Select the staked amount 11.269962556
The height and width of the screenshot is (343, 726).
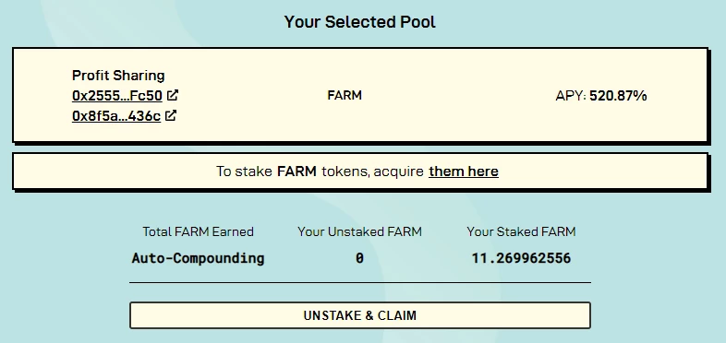(x=521, y=258)
